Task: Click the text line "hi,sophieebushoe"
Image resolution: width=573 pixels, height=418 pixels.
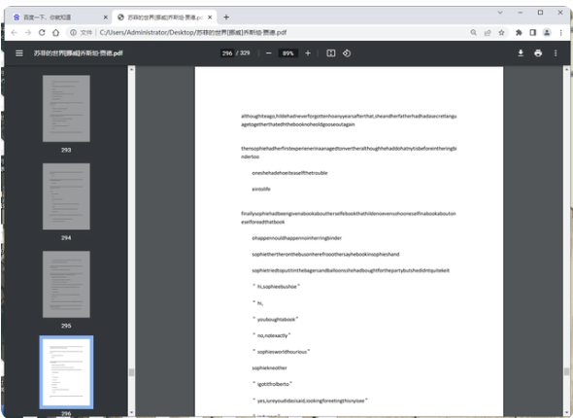Action: point(276,287)
